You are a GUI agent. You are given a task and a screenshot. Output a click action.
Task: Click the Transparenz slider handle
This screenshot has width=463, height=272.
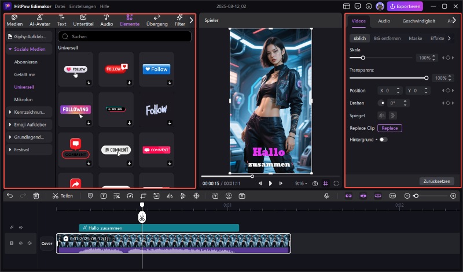(426, 78)
